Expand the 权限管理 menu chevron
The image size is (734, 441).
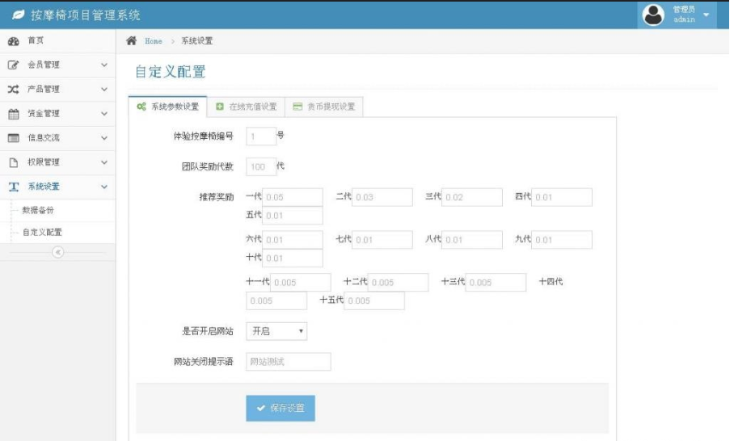[104, 162]
